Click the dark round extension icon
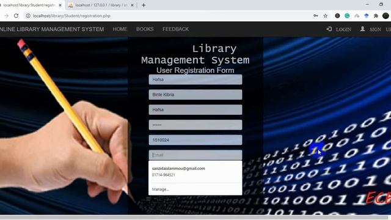Screen dimensions: 391x220 (x=337, y=16)
